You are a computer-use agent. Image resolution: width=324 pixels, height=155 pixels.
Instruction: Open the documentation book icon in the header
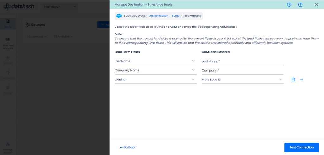[289, 4]
